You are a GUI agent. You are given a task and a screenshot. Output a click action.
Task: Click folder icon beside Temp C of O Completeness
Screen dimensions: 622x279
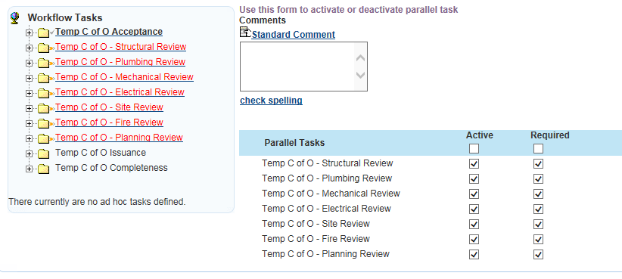44,169
